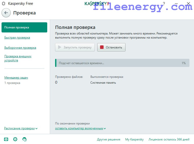Image resolution: width=194 pixels, height=144 pixels.
Task: Click the red stop square icon
Action: [102, 47]
